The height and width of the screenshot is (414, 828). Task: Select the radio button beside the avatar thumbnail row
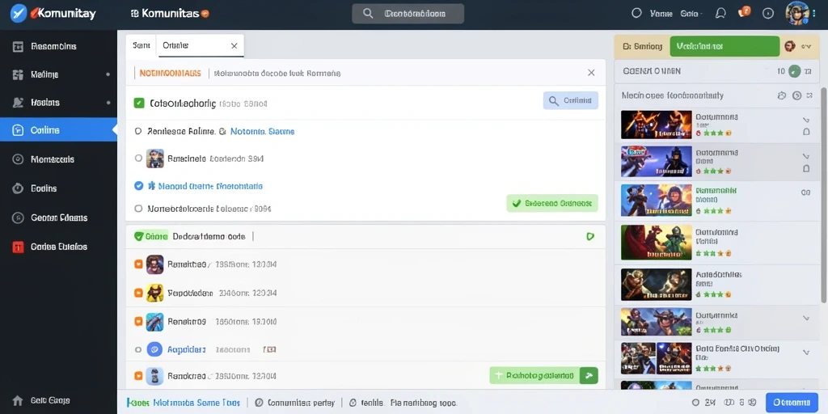coord(138,158)
